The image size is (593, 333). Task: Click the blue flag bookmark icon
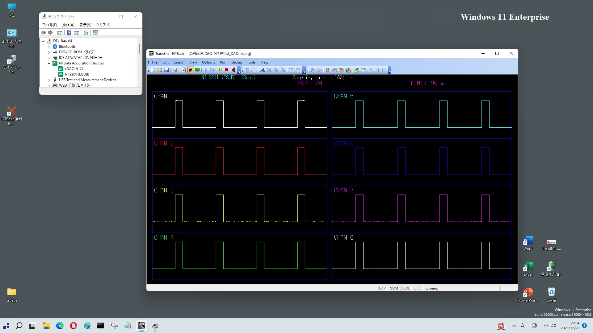pyautogui.click(x=263, y=70)
